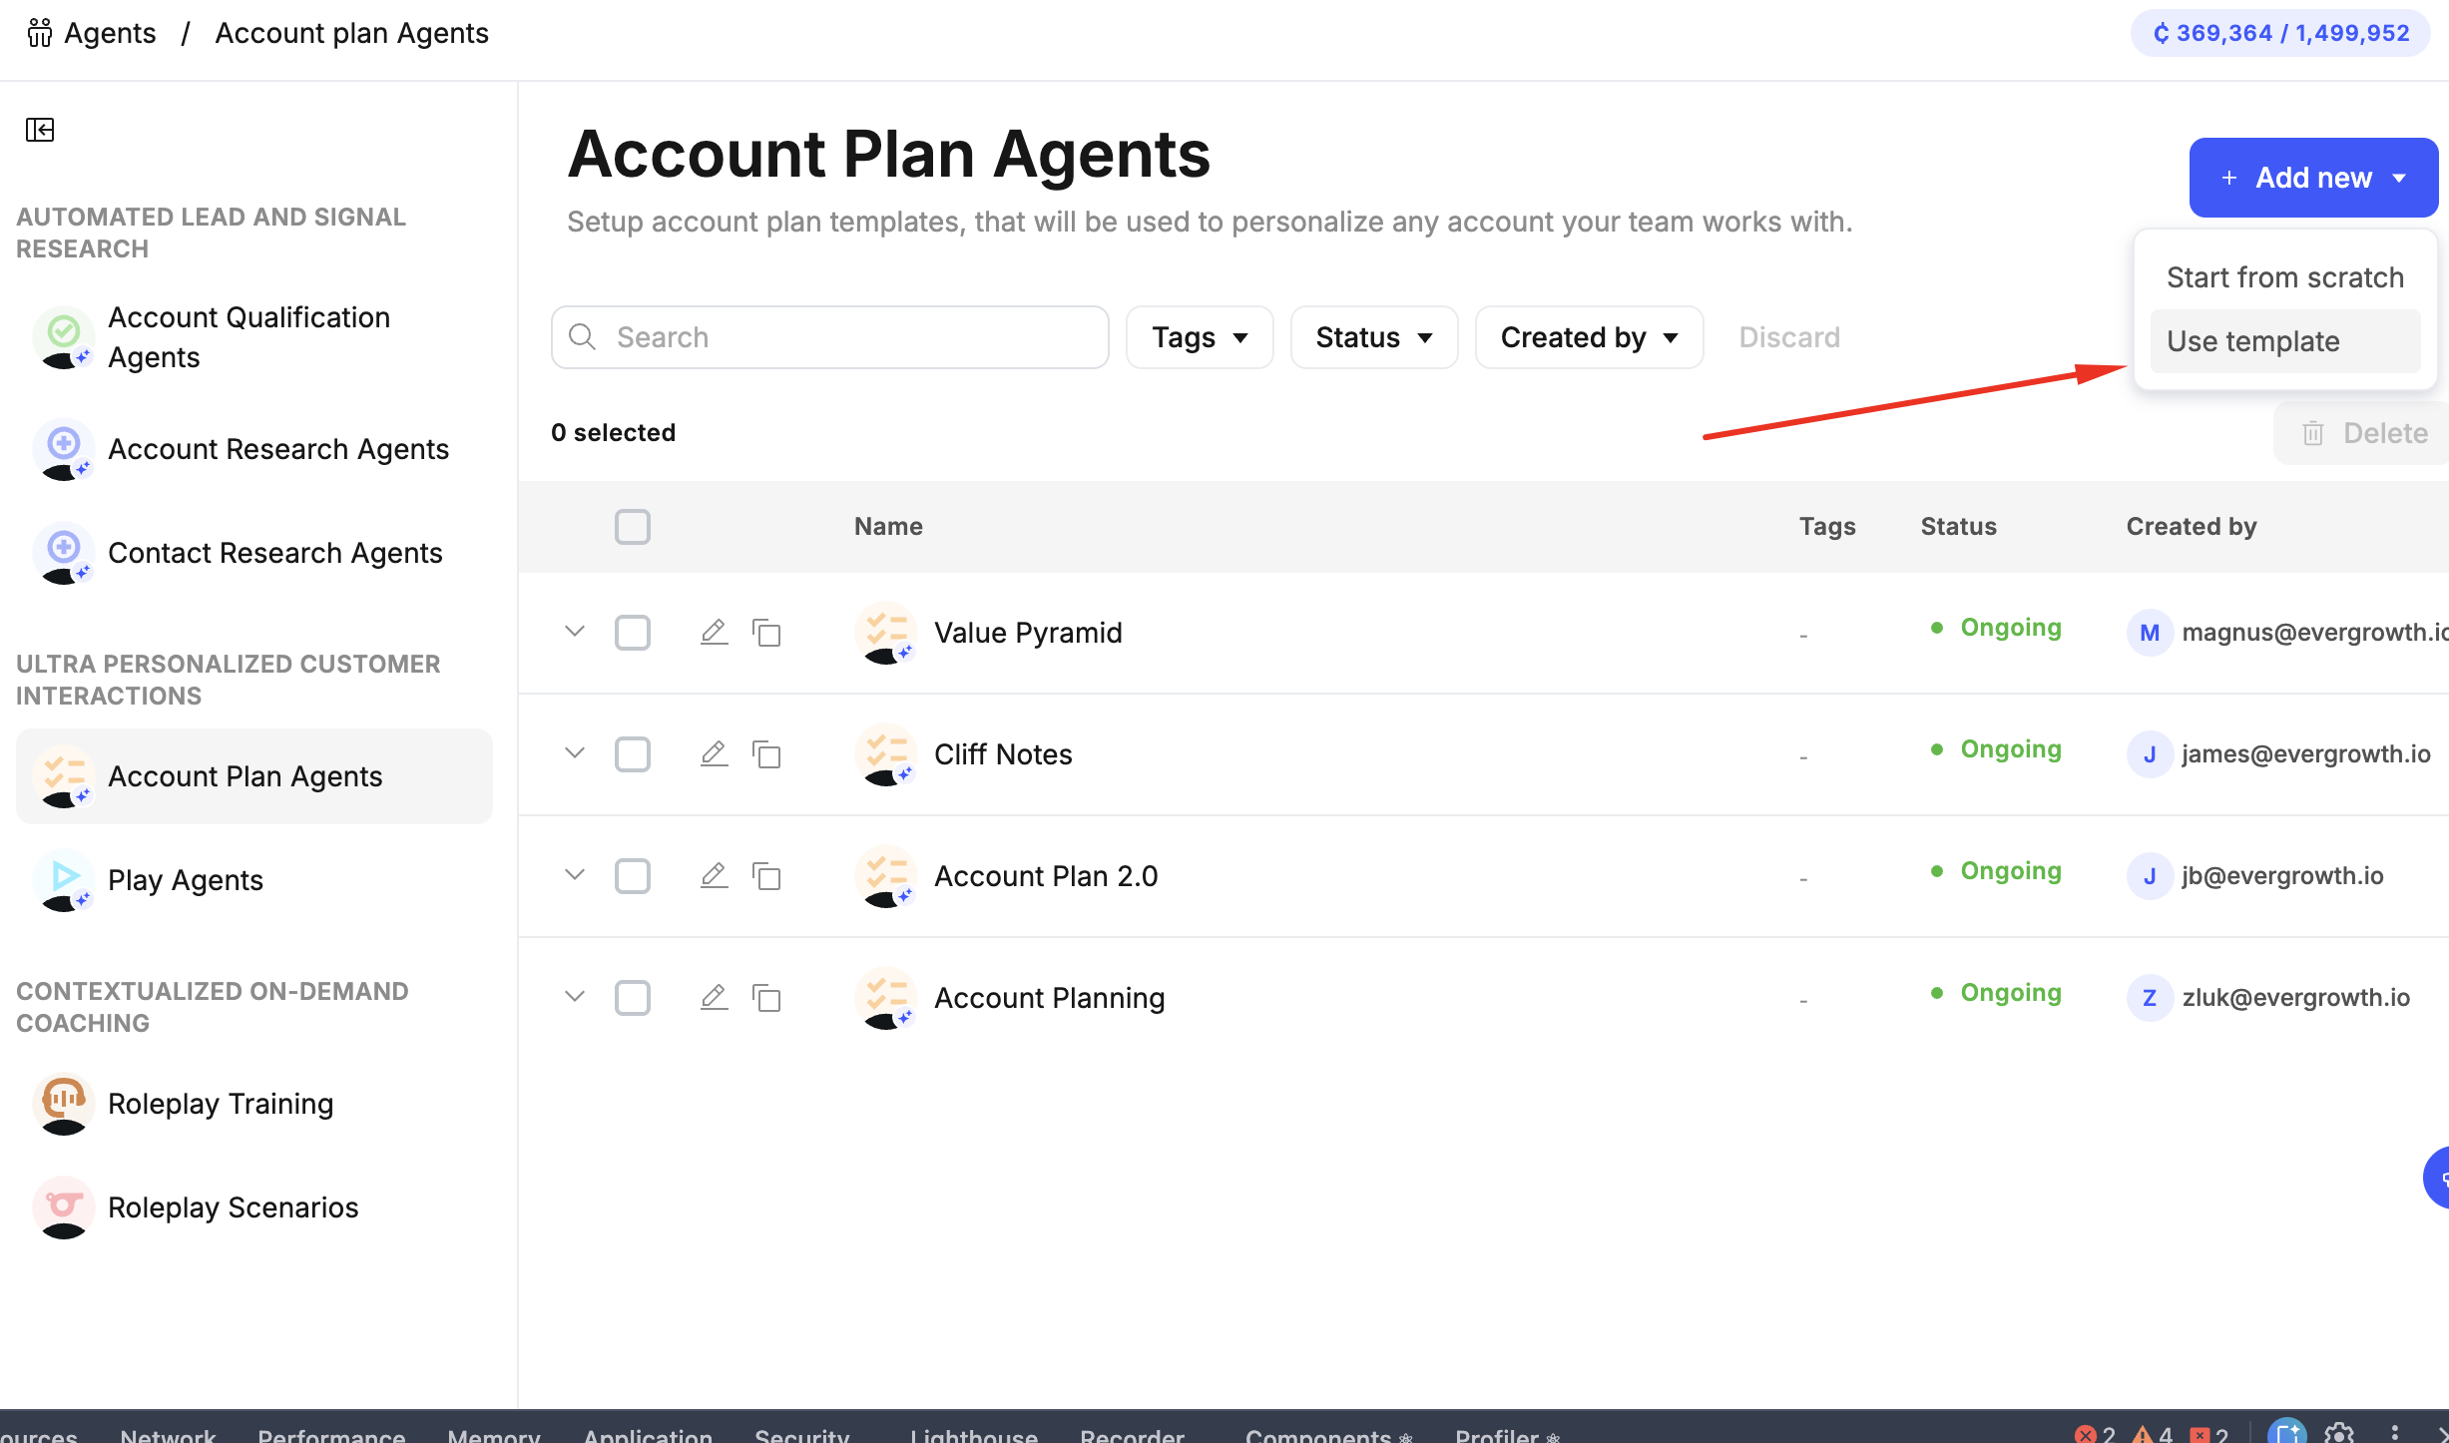Viewport: 2449px width, 1443px height.
Task: Expand the Cliff Notes row chevron
Action: [575, 753]
